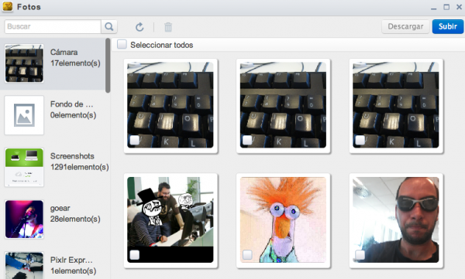
Task: Maximize the Fotos window
Action: pos(446,7)
